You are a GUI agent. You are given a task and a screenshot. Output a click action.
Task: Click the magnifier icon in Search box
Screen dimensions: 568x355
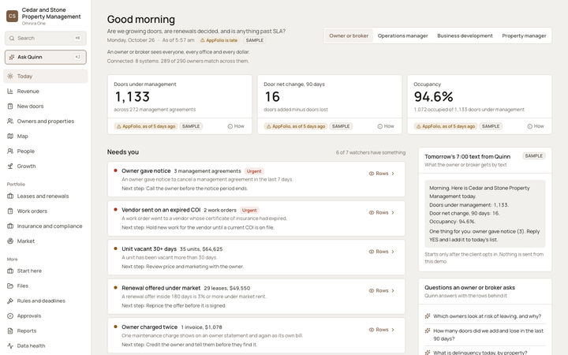point(12,38)
